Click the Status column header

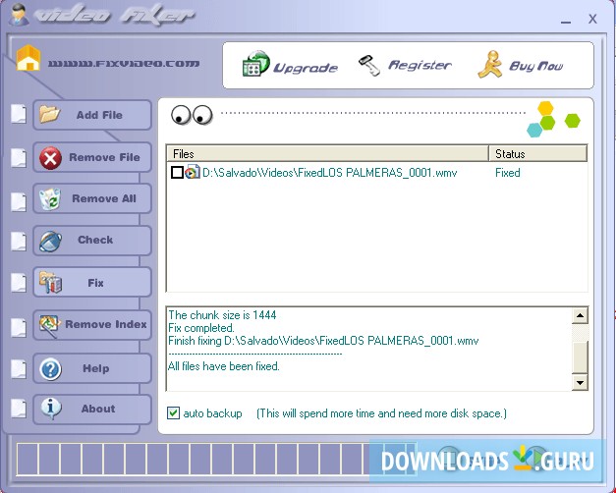[537, 153]
